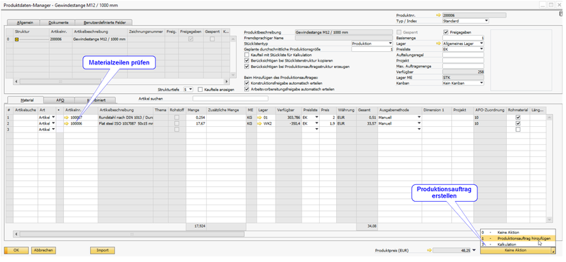
Task: Toggle Freigegeben checkbox in product header
Action: pos(446,32)
